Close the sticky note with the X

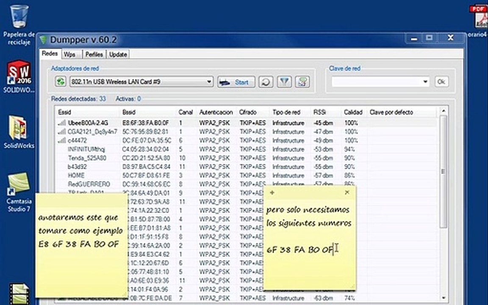tap(347, 193)
